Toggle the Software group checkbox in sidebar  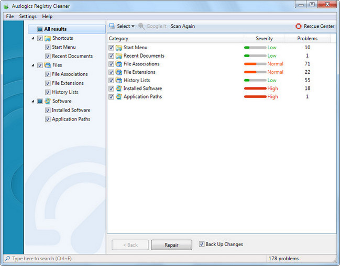(x=40, y=101)
